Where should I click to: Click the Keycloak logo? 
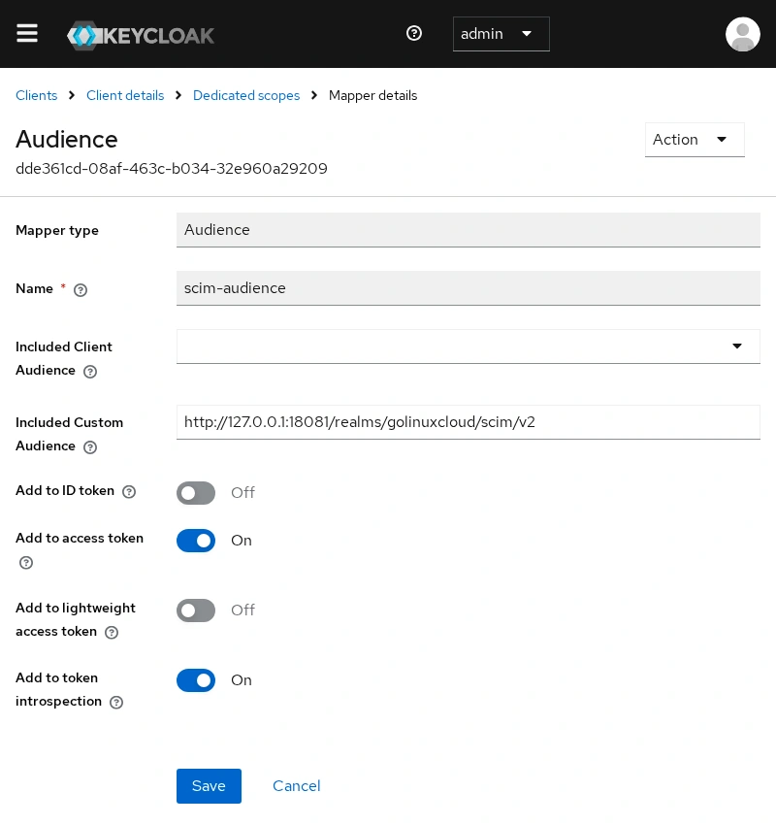(x=141, y=35)
